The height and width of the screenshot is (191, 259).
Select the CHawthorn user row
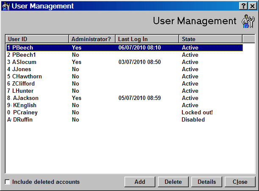point(124,76)
